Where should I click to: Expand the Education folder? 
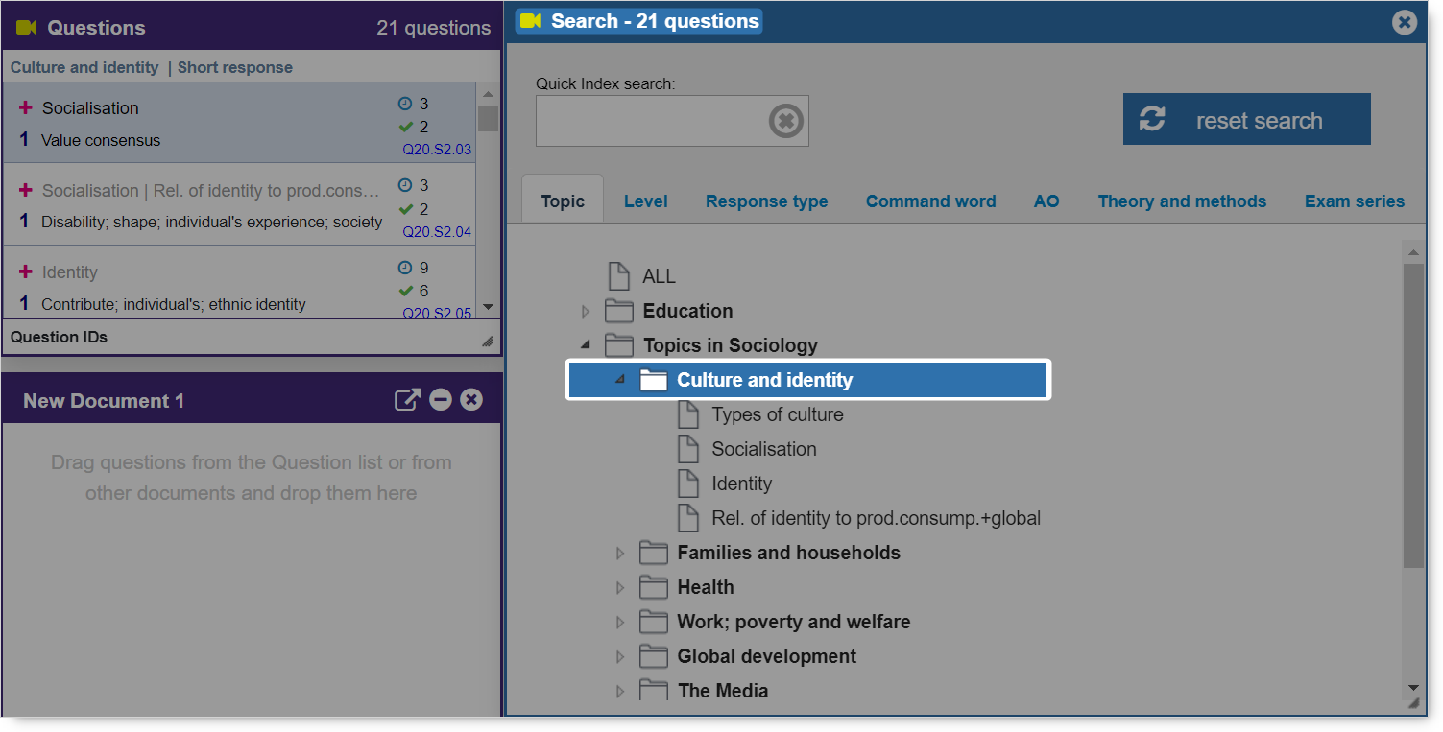pos(586,311)
